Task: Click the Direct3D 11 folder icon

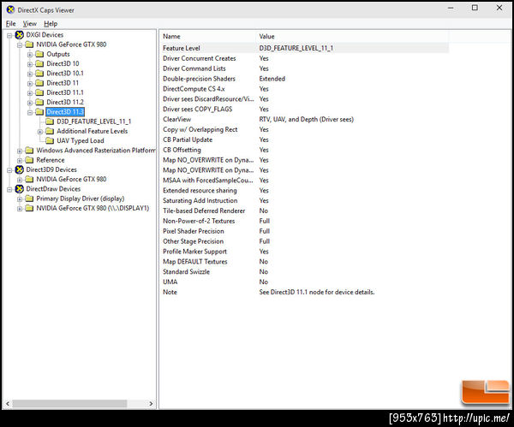Action: [x=39, y=83]
